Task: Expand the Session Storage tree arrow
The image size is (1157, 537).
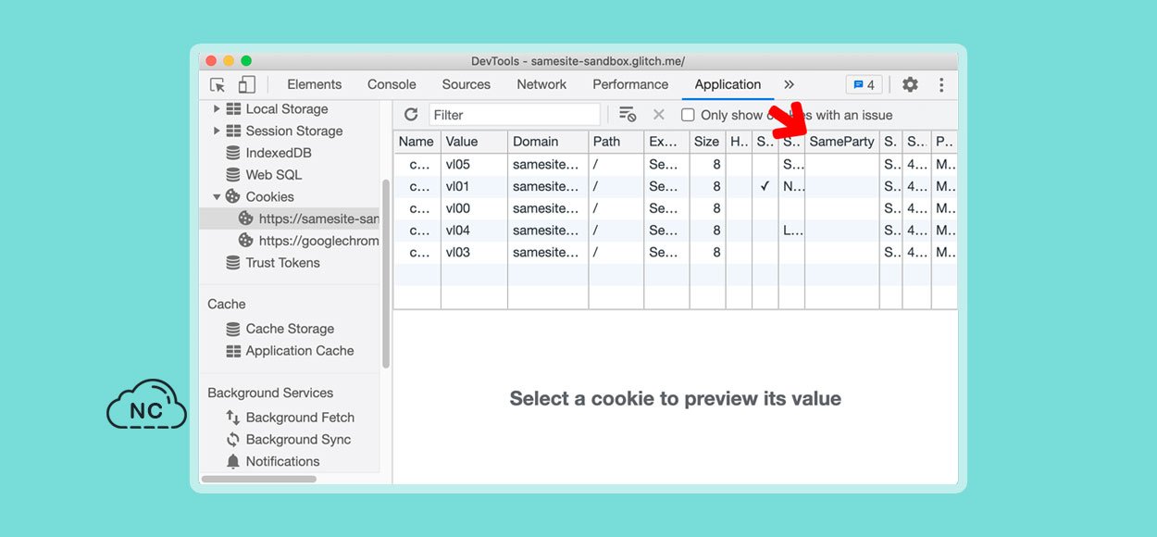Action: pos(217,131)
